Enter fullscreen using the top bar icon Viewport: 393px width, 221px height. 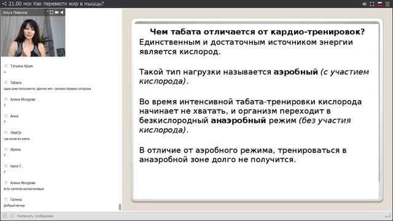372,4
